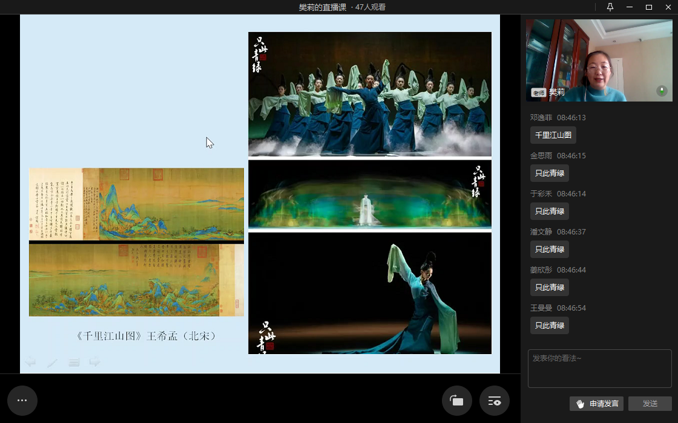The width and height of the screenshot is (678, 423).
Task: Select 邓逸菲's message 千里江山图
Action: click(553, 135)
